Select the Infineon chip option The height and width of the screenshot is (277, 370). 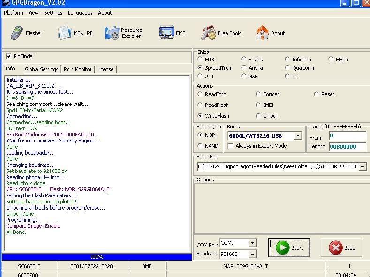[287, 59]
